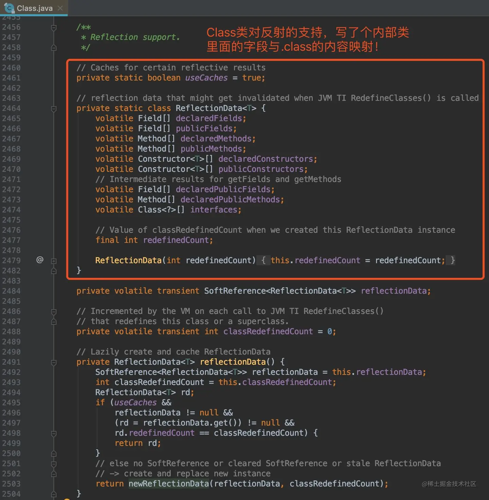This screenshot has height=500, width=489.
Task: Click 'useCaches' in the if condition
Action: tap(135, 403)
